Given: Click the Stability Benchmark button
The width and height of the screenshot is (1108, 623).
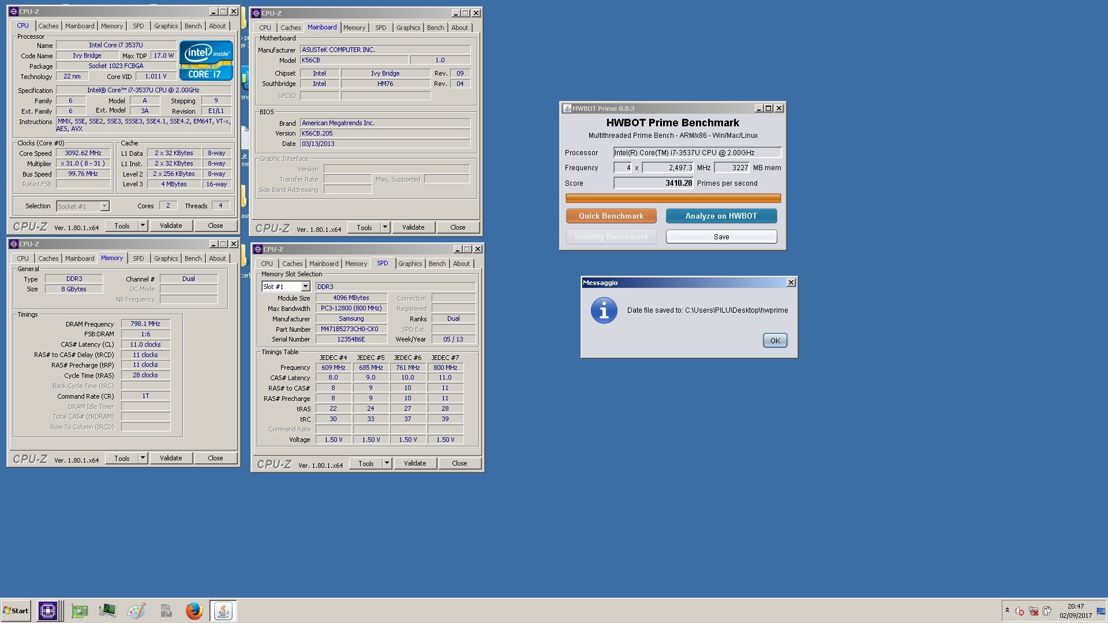Looking at the screenshot, I should point(611,237).
